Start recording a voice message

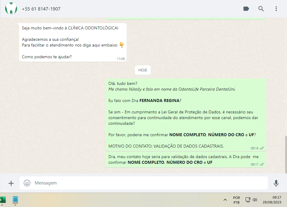276,183
